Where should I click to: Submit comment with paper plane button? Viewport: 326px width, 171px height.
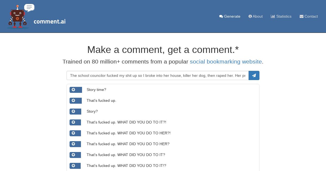click(x=254, y=75)
